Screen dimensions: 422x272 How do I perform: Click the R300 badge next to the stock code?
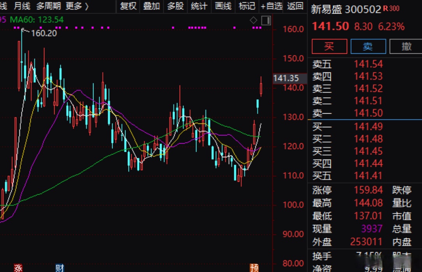click(x=391, y=8)
